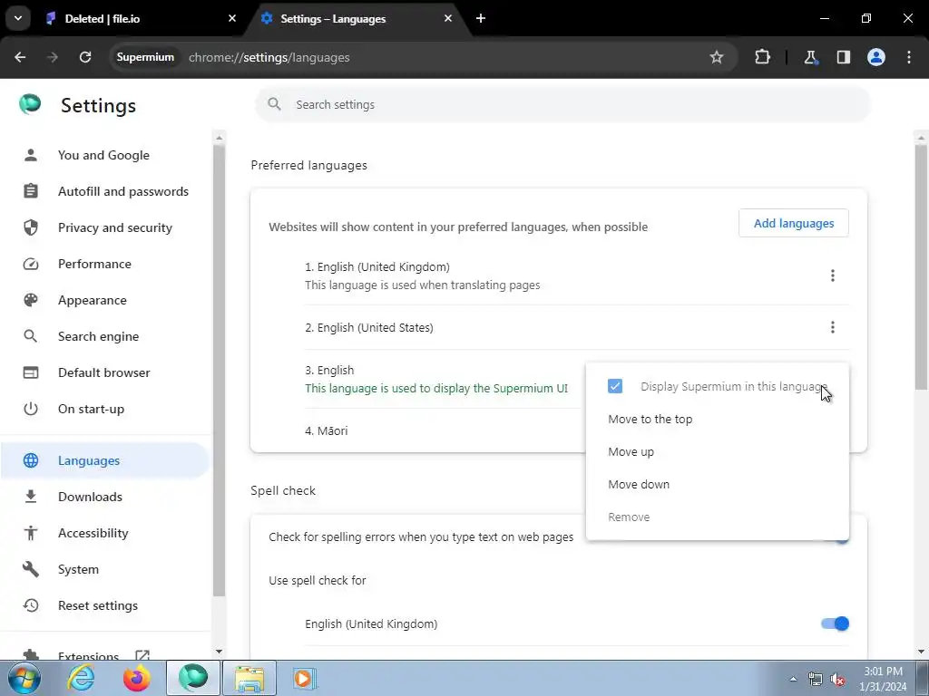The image size is (929, 696).
Task: Reload the current page
Action: [x=85, y=57]
